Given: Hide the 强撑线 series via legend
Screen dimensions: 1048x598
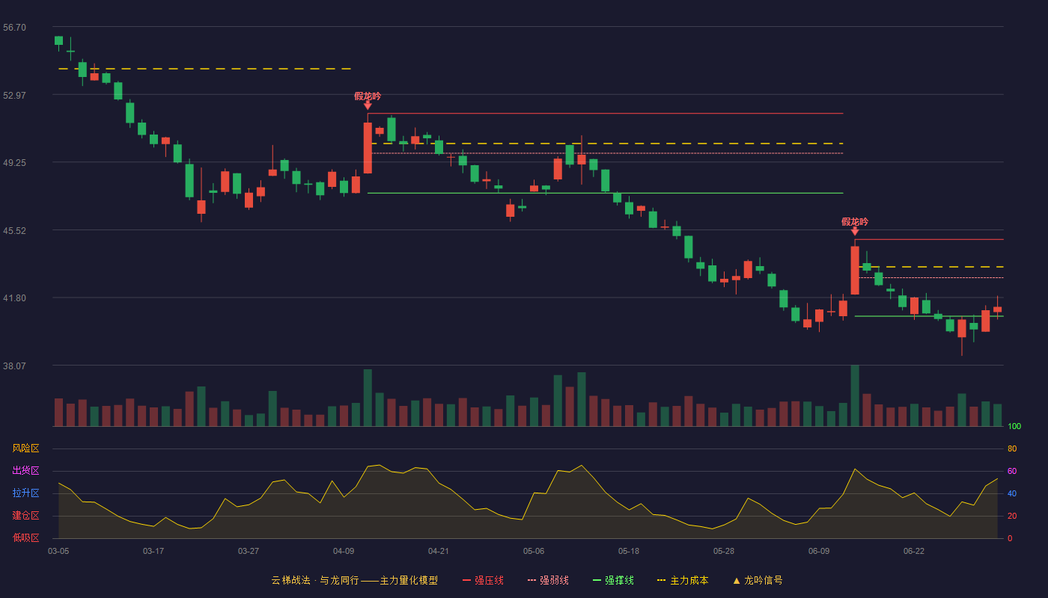Looking at the screenshot, I should point(613,580).
